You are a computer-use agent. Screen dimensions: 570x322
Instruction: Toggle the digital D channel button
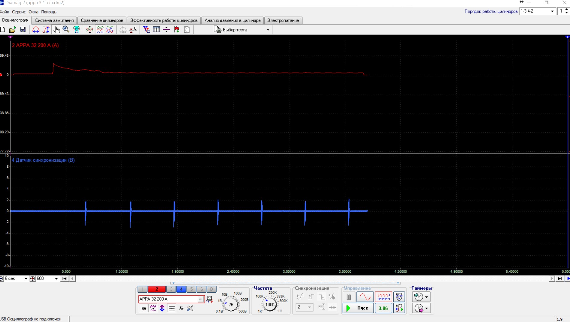point(211,289)
